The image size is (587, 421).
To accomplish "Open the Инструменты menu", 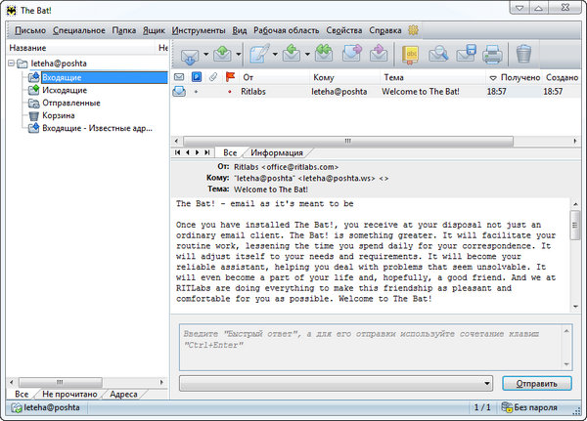I will [x=198, y=30].
